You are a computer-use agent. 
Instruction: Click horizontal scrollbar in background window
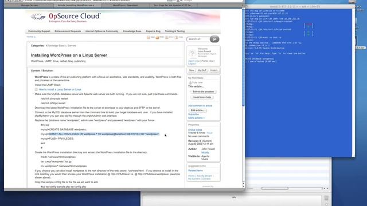[275, 188]
